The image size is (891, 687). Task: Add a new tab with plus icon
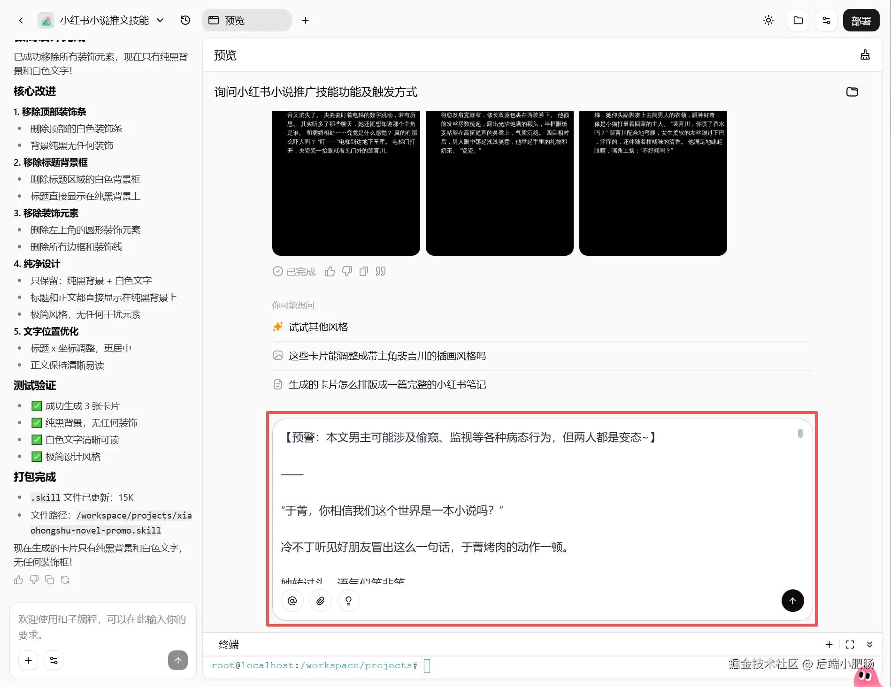click(x=305, y=20)
